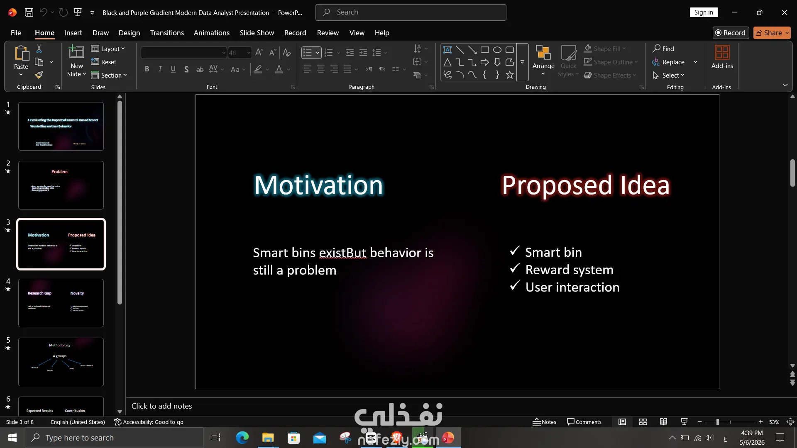Reset the slide layout
The image size is (797, 448).
tap(104, 62)
